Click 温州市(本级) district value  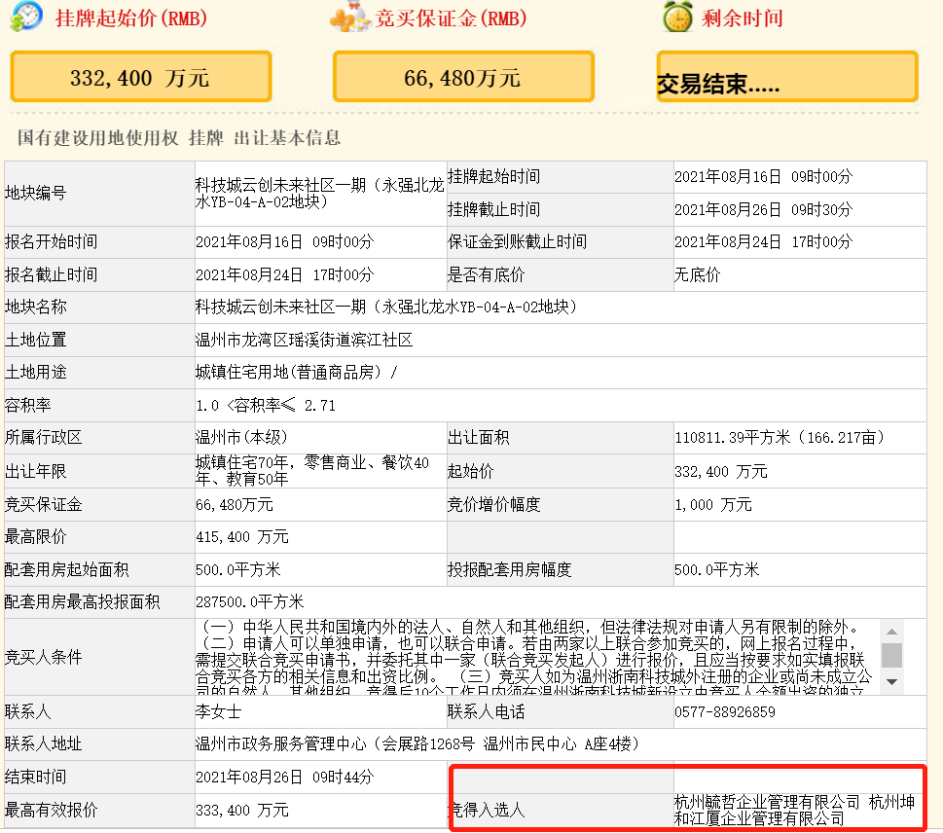(241, 437)
